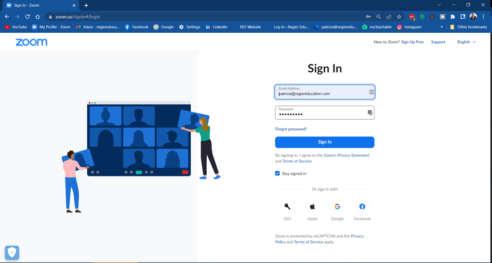Click the share page icon in address bar
The height and width of the screenshot is (263, 492).
(x=389, y=17)
